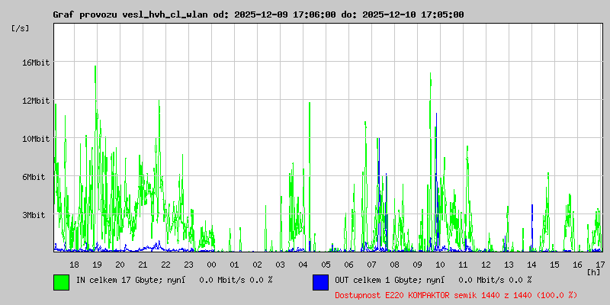
Task: Select hour 21 on the time axis
Action: click(143, 264)
